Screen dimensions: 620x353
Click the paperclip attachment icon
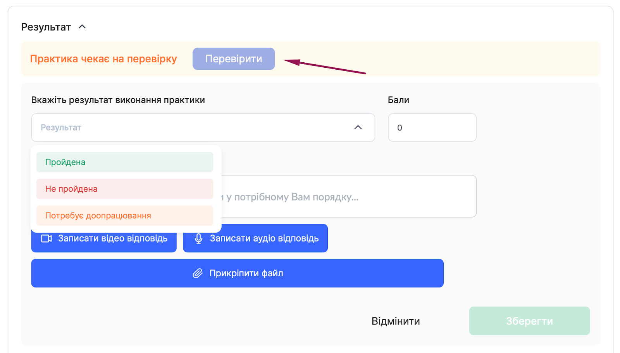point(198,273)
